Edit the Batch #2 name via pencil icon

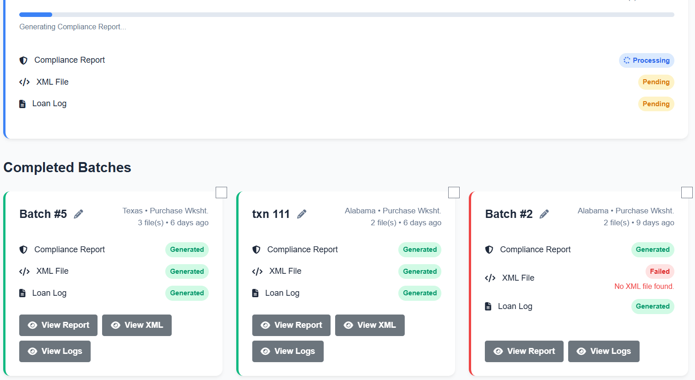coord(544,214)
